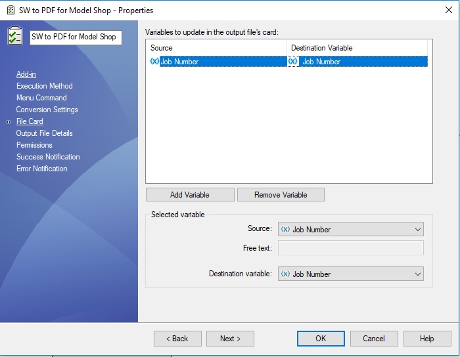The image size is (460, 357).
Task: Click the Source column header
Action: click(x=216, y=48)
